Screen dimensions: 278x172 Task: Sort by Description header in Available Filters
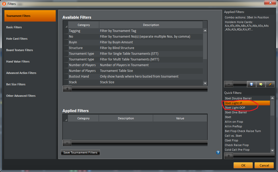pos(151,25)
